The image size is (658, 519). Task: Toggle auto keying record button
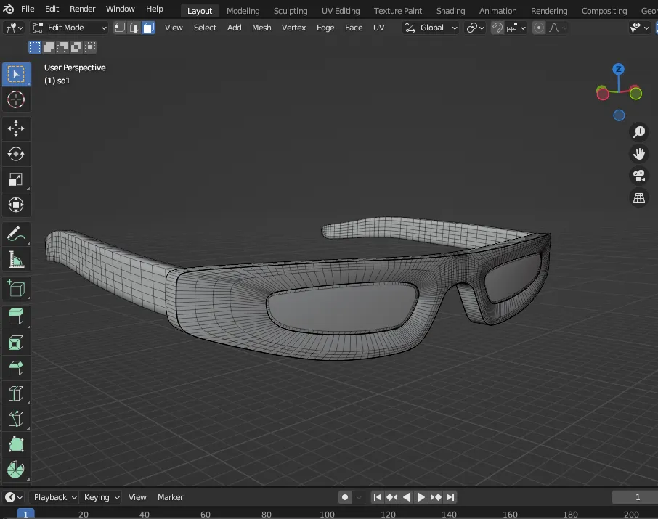coord(345,497)
